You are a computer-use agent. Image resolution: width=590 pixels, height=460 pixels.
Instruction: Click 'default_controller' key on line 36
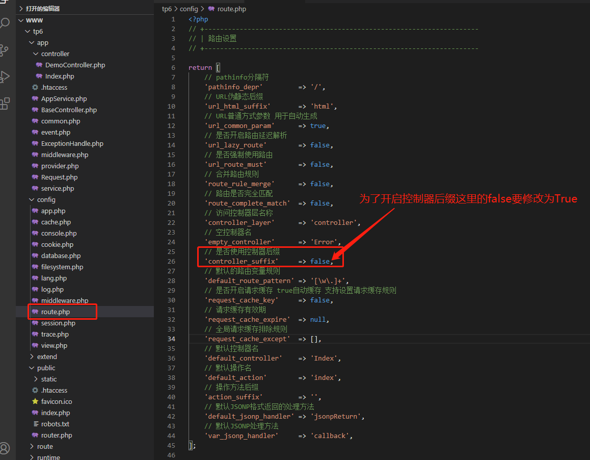coord(243,359)
